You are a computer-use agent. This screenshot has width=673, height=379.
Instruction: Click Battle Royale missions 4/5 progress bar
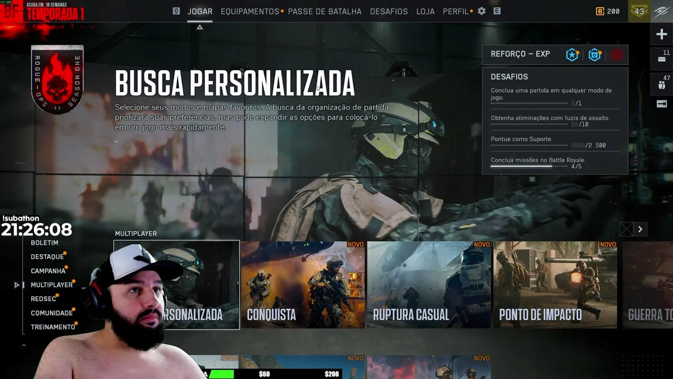[529, 166]
